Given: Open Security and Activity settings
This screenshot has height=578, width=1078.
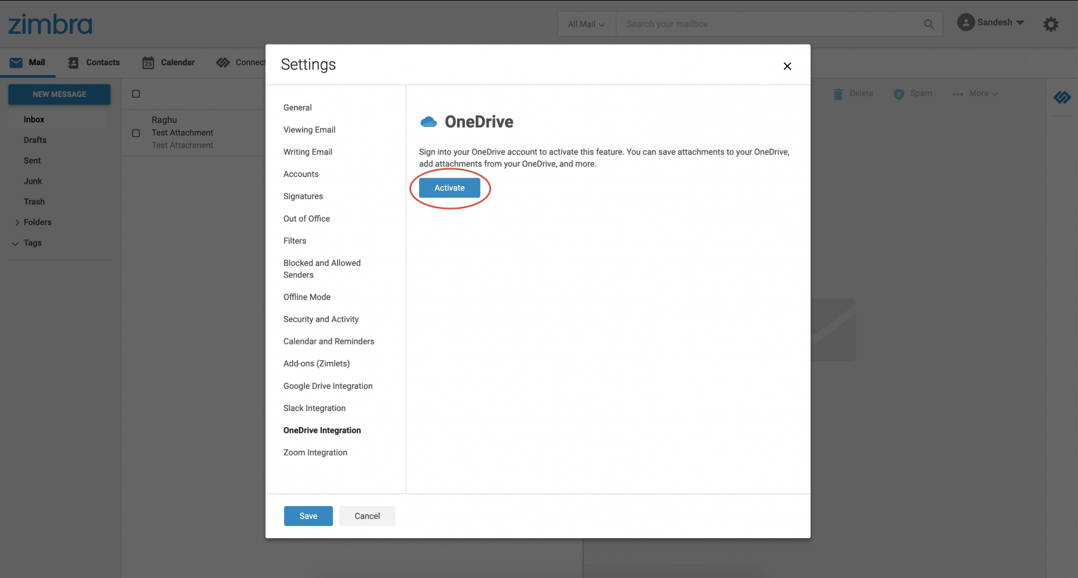Looking at the screenshot, I should click(321, 319).
